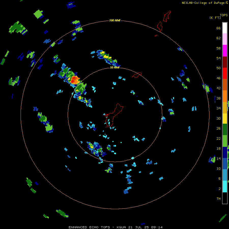Click the navy blue legend swatch
Screen dimensions: 229x229
(x=225, y=152)
